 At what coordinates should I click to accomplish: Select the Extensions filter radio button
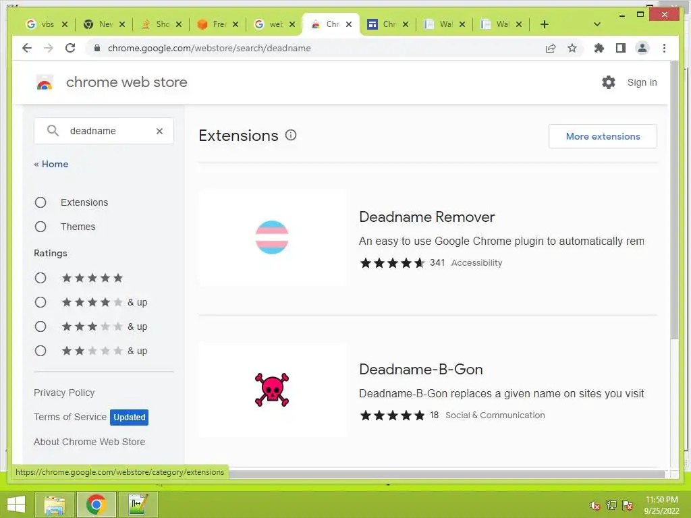pyautogui.click(x=40, y=202)
